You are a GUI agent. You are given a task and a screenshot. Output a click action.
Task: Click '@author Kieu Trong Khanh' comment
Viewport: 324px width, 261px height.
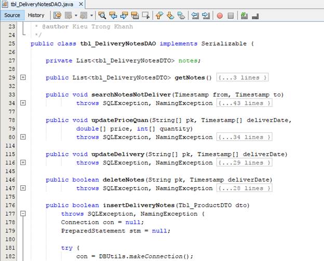click(88, 26)
